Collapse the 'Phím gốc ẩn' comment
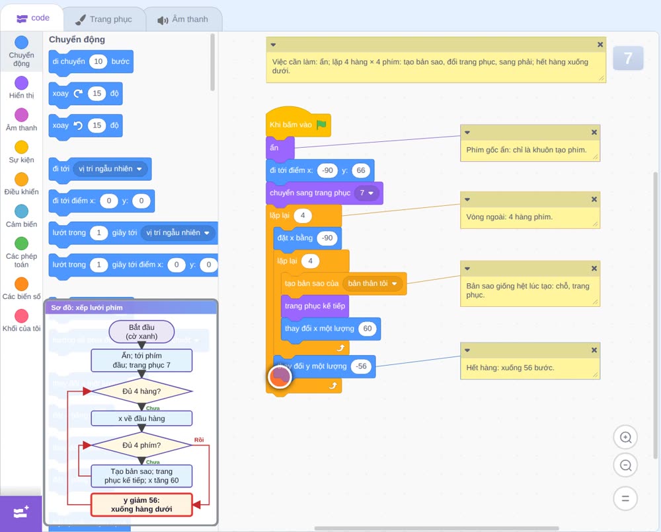 coord(467,133)
